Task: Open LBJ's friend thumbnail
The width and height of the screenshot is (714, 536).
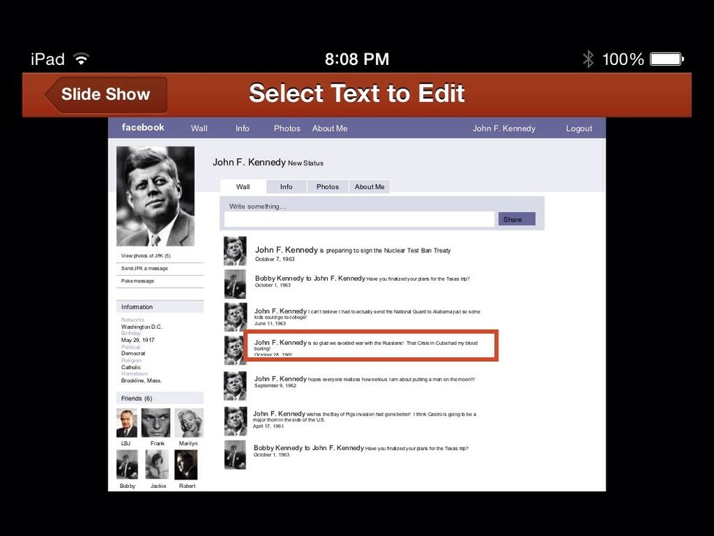Action: click(x=127, y=423)
